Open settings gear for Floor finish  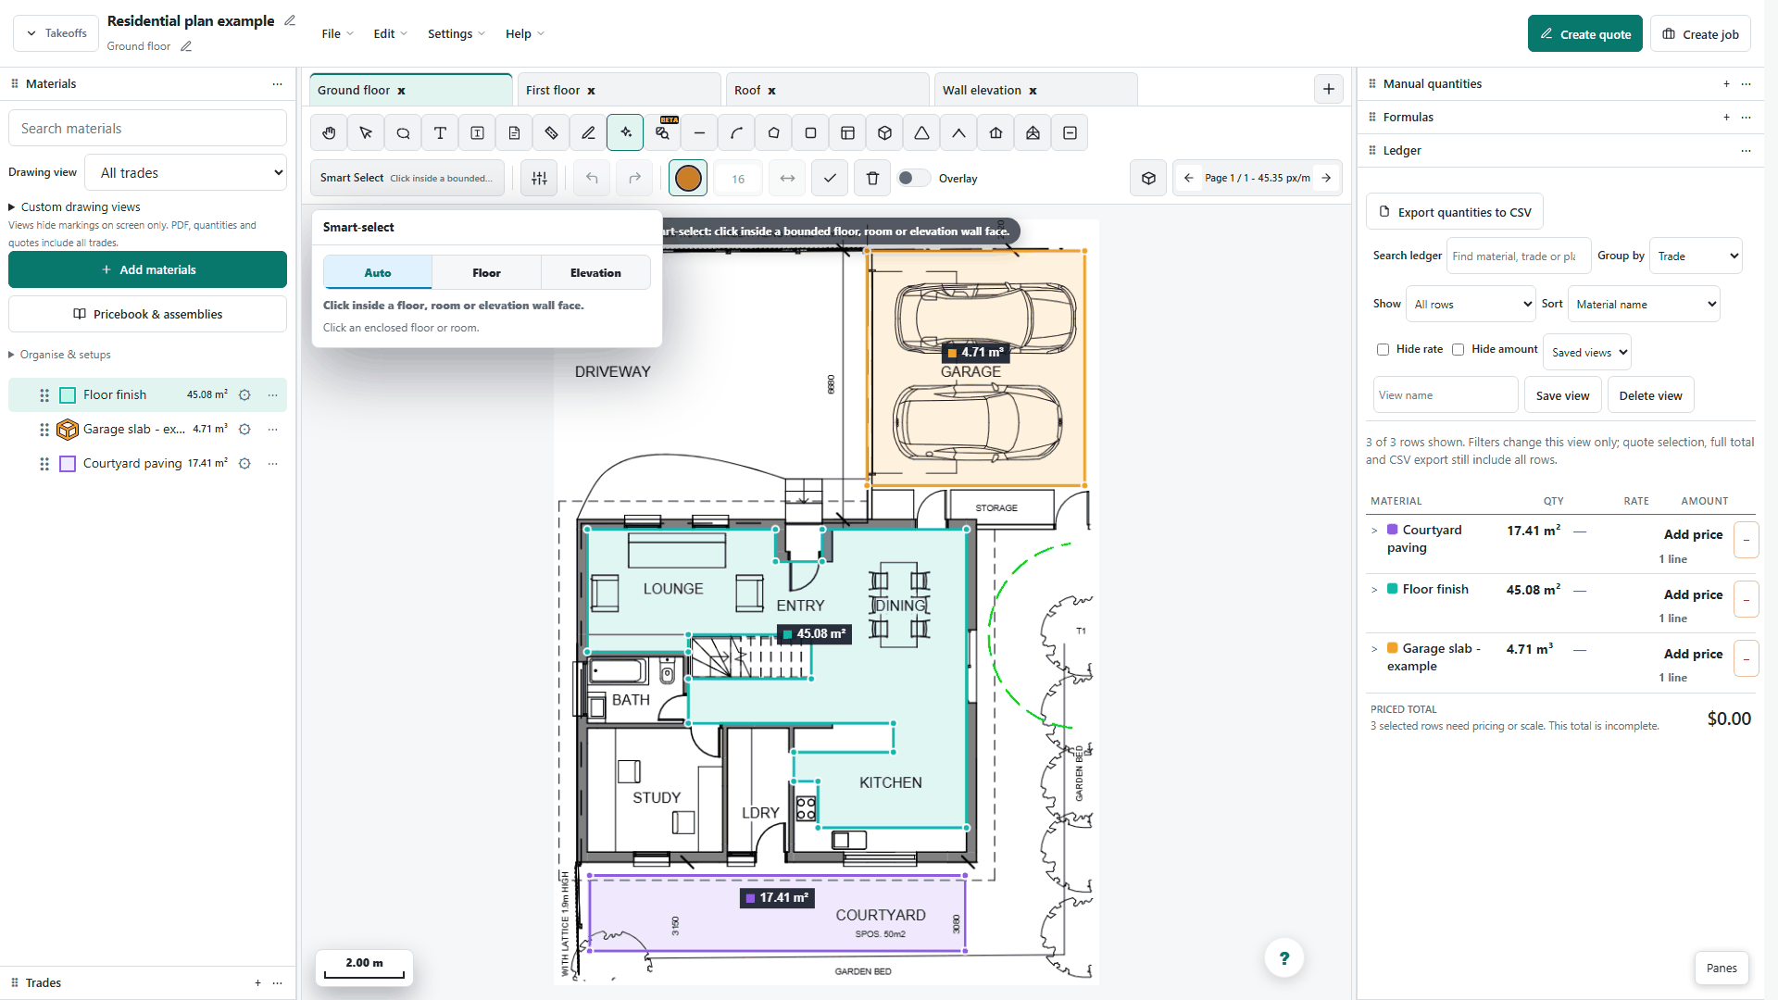[244, 395]
